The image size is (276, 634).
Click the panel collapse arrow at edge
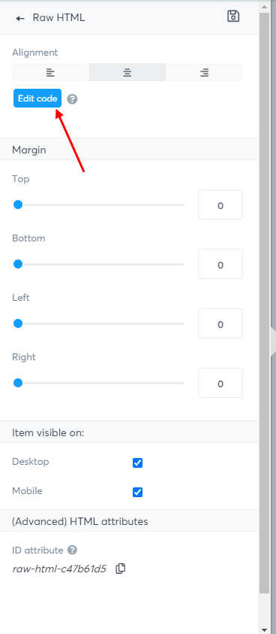tap(273, 341)
